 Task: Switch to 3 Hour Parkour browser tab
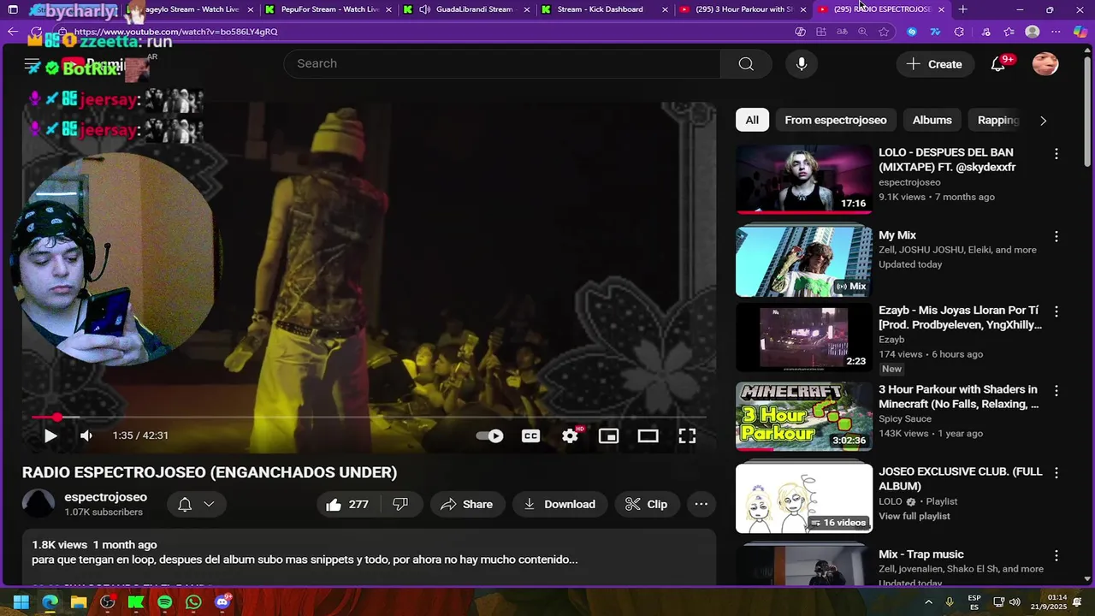(x=743, y=9)
